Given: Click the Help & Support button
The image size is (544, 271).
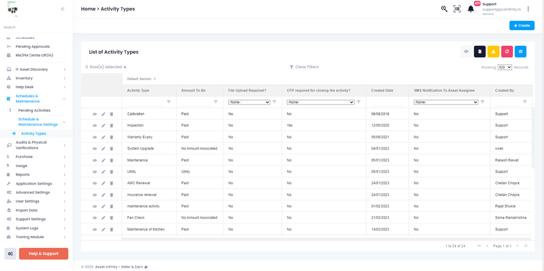Looking at the screenshot, I should (44, 254).
